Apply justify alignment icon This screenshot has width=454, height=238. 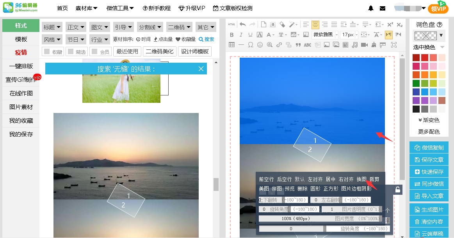click(x=334, y=25)
